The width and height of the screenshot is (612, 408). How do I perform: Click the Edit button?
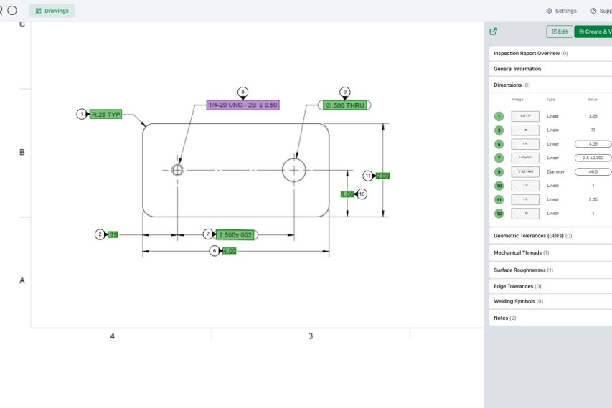560,32
